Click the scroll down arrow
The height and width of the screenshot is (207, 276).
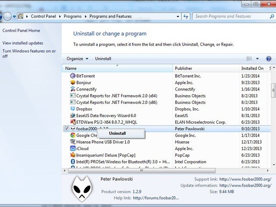coord(274,165)
